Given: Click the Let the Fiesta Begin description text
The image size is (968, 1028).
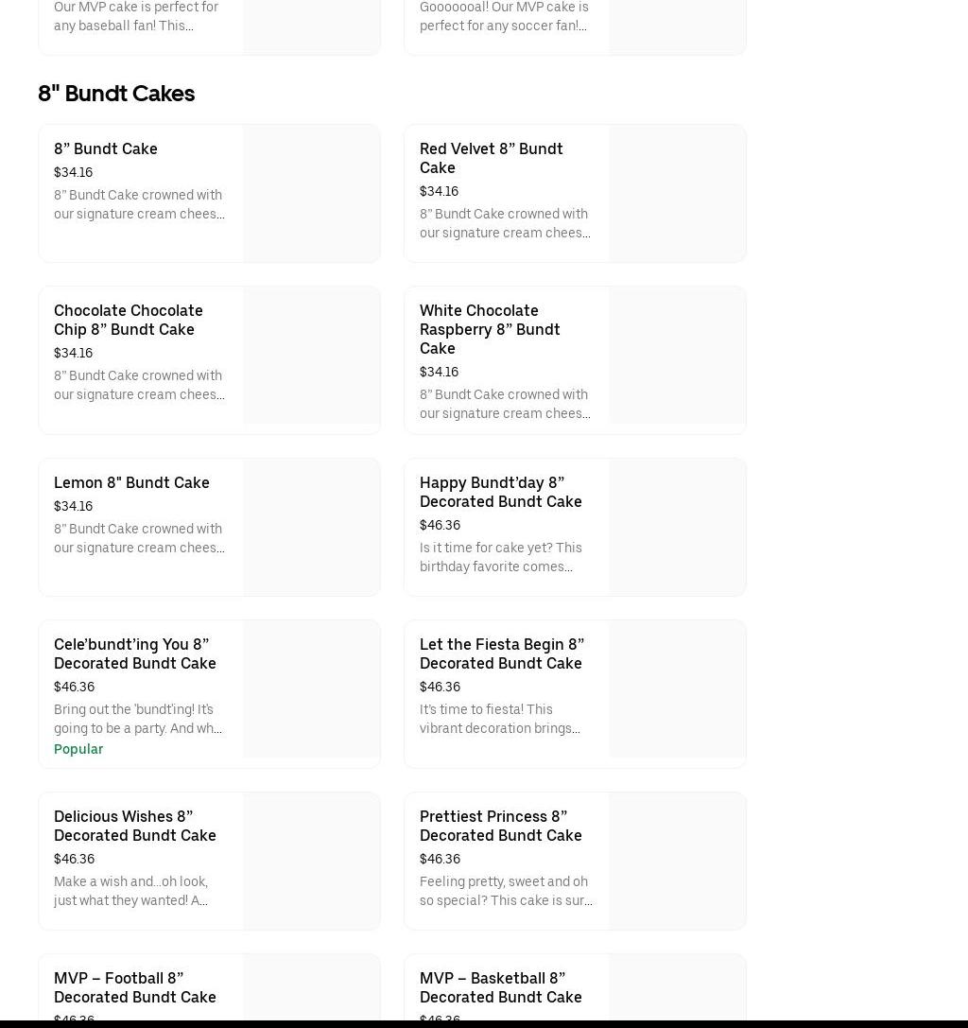Looking at the screenshot, I should pyautogui.click(x=500, y=719).
